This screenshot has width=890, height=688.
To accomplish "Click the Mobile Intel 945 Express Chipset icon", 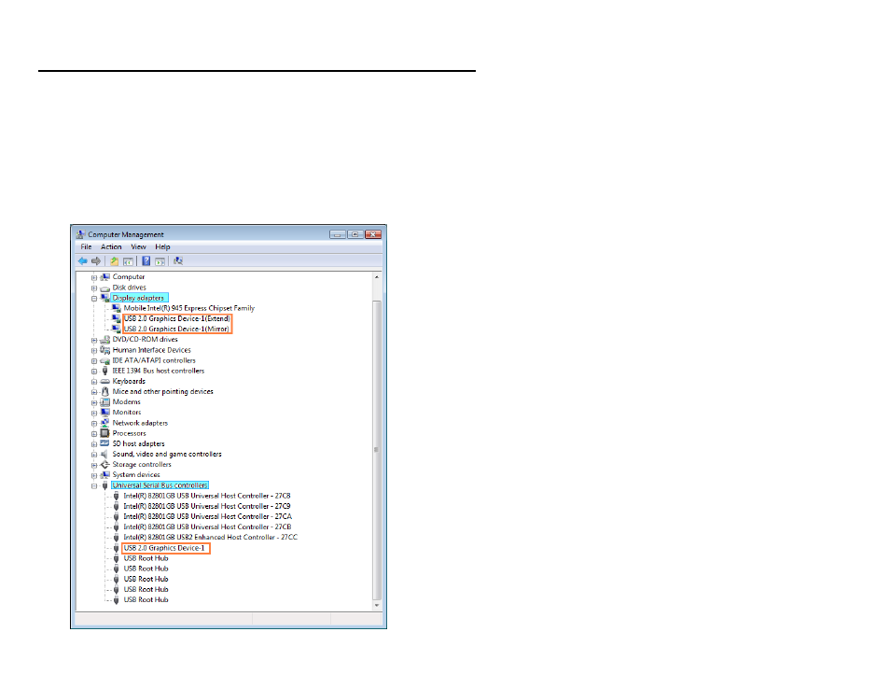I will click(117, 308).
